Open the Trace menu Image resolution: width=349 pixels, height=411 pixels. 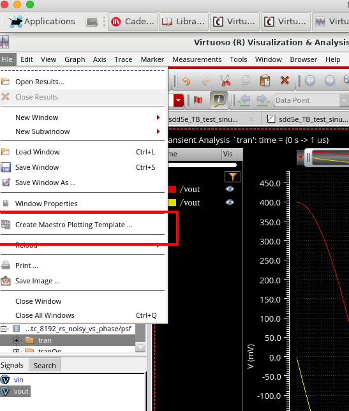click(123, 59)
